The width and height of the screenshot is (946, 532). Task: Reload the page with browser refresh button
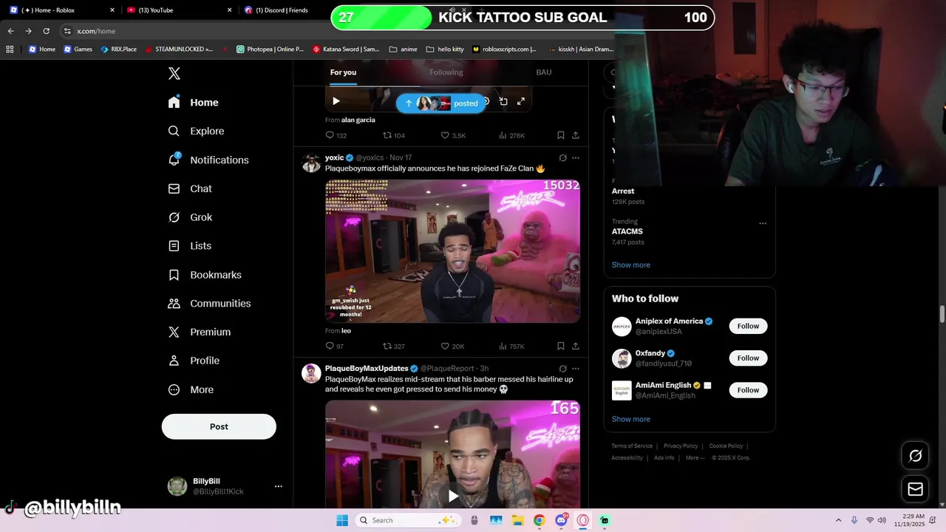point(46,31)
